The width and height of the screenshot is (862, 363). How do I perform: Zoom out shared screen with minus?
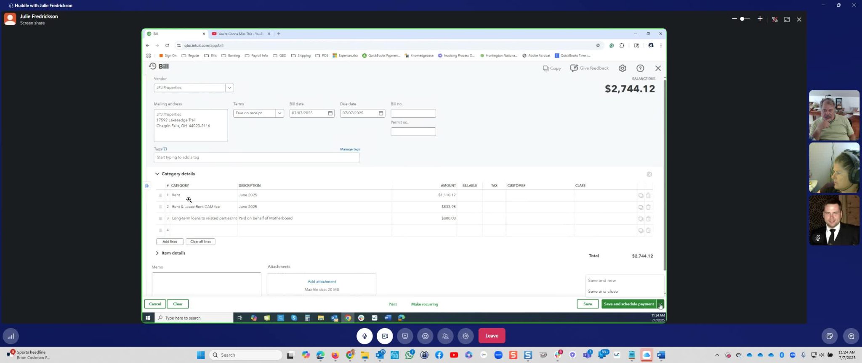[734, 19]
